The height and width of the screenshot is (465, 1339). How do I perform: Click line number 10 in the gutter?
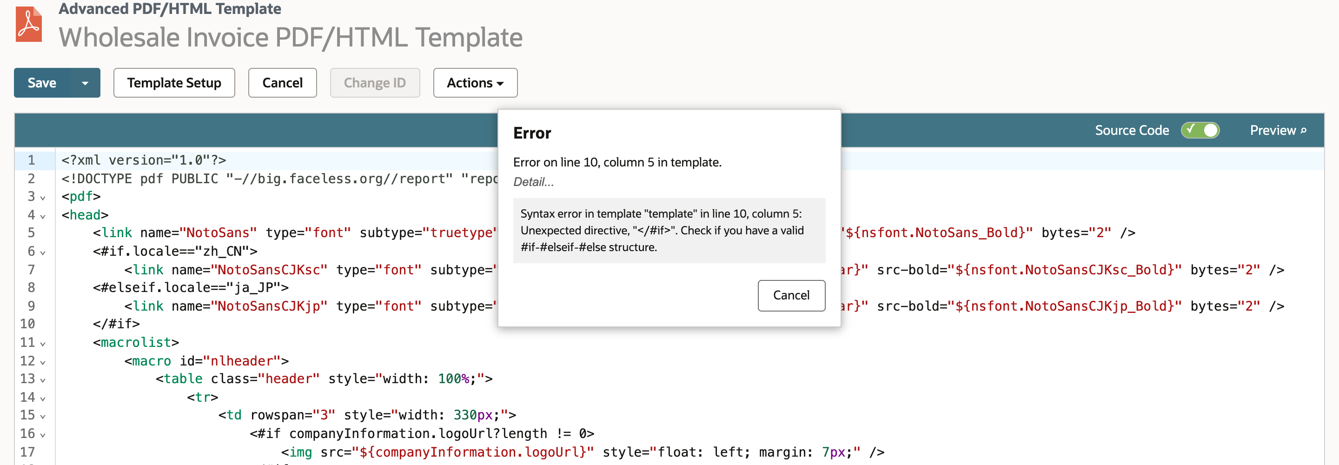[27, 324]
